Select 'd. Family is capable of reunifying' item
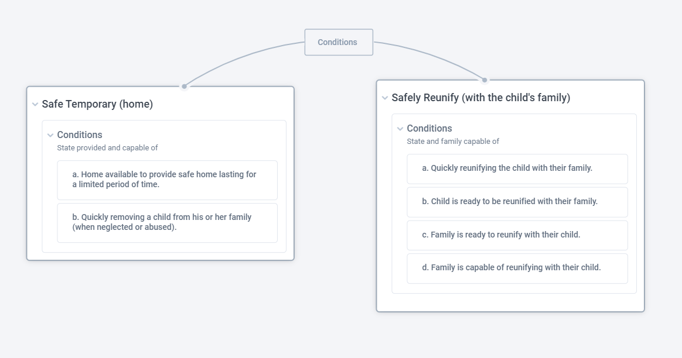 pos(517,268)
